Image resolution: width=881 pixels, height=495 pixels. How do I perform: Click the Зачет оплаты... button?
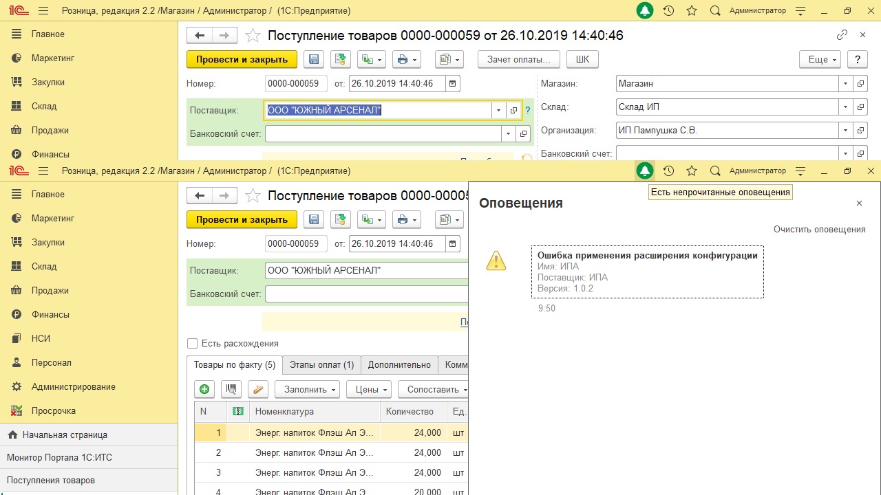pos(519,59)
